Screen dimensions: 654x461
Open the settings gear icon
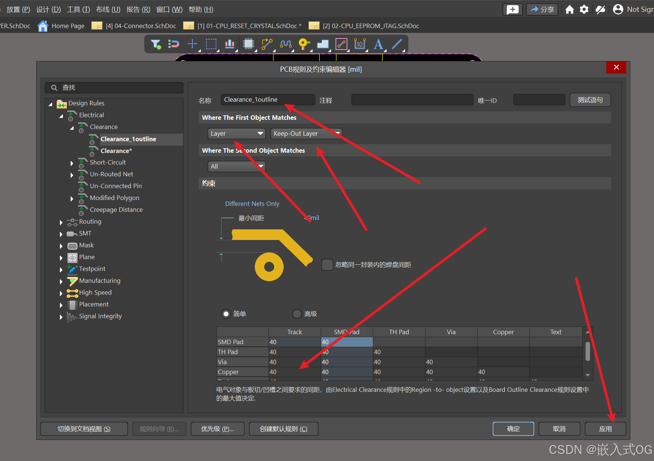click(x=584, y=10)
